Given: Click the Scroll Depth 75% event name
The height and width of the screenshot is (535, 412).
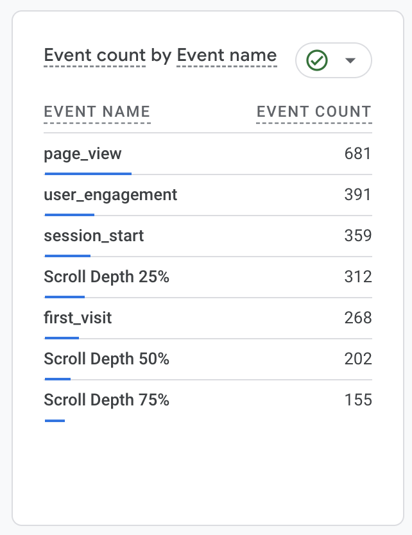Looking at the screenshot, I should [x=107, y=400].
